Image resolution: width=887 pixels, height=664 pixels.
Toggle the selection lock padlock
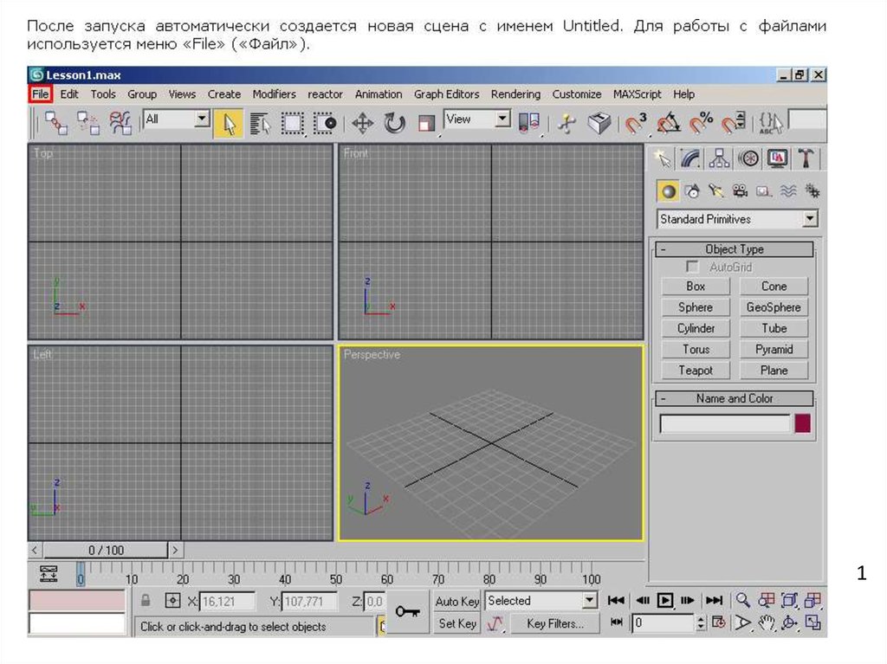(x=146, y=600)
